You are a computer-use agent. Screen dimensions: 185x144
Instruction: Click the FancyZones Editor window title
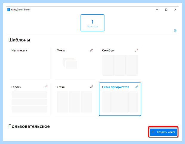coord(21,10)
